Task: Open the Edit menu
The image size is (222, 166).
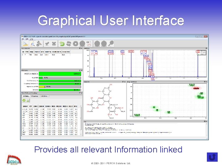Action: click(x=27, y=39)
